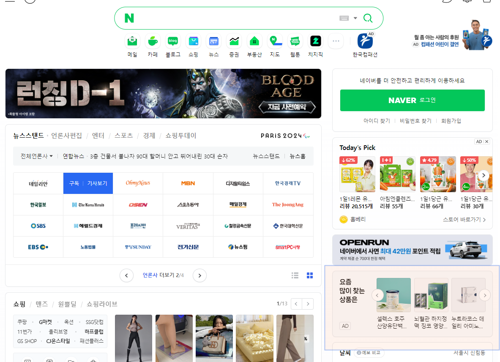This screenshot has height=362, width=500.
Task: Subscribe with the 구독 button
Action: point(74,183)
